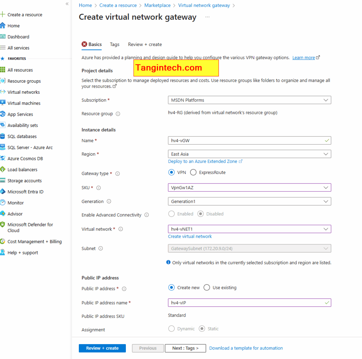Click the Virtual networks icon
Screen dimensions: 362x359
[2, 92]
